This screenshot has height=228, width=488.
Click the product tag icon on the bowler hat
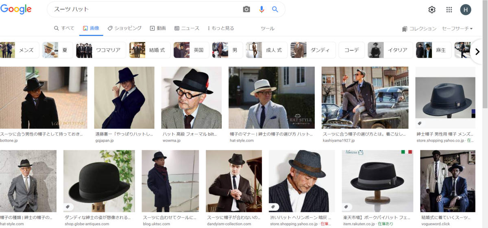coord(68,207)
